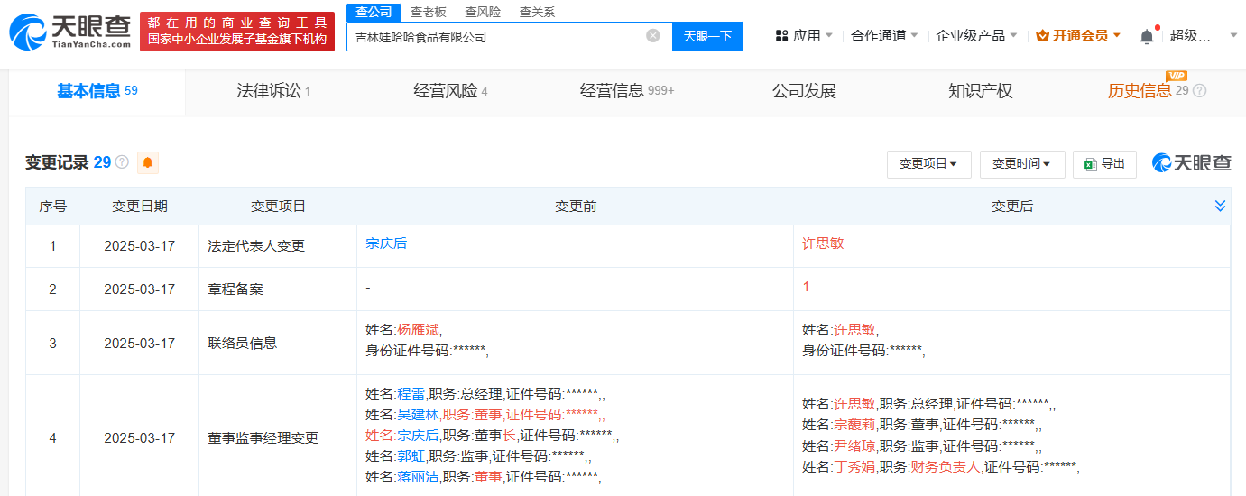Open help icon beside 变更记录 29

[122, 162]
